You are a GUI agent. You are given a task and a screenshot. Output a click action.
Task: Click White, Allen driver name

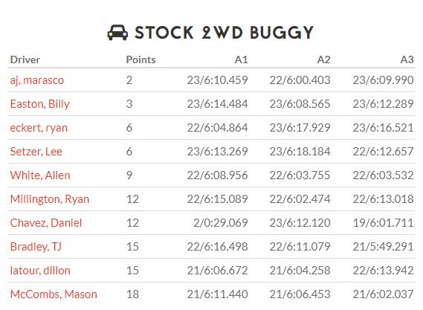[x=40, y=175]
